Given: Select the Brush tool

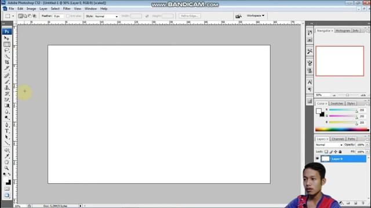Looking at the screenshot, I should pyautogui.click(x=6, y=81).
